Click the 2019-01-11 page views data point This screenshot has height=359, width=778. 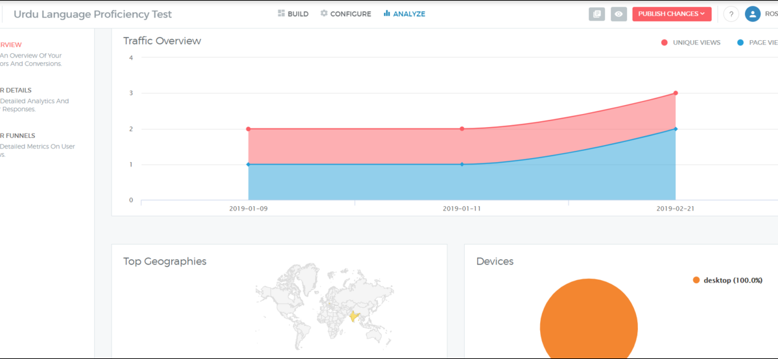point(462,165)
